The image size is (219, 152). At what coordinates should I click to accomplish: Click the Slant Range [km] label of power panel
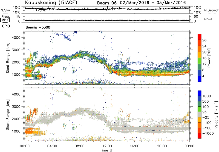pos(8,58)
